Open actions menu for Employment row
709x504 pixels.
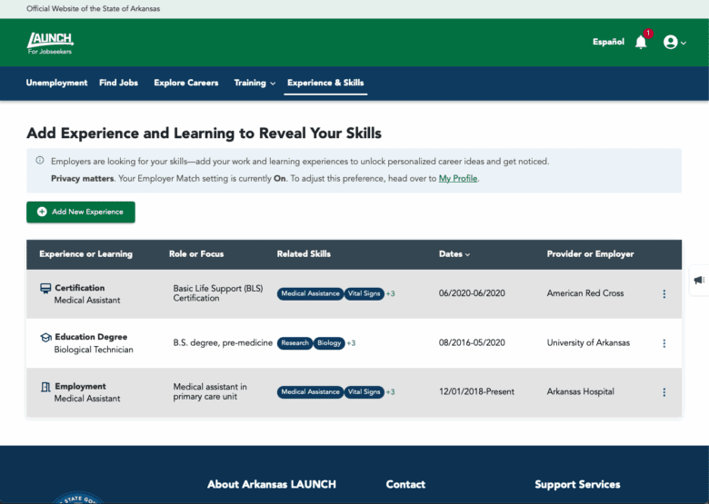(x=664, y=392)
